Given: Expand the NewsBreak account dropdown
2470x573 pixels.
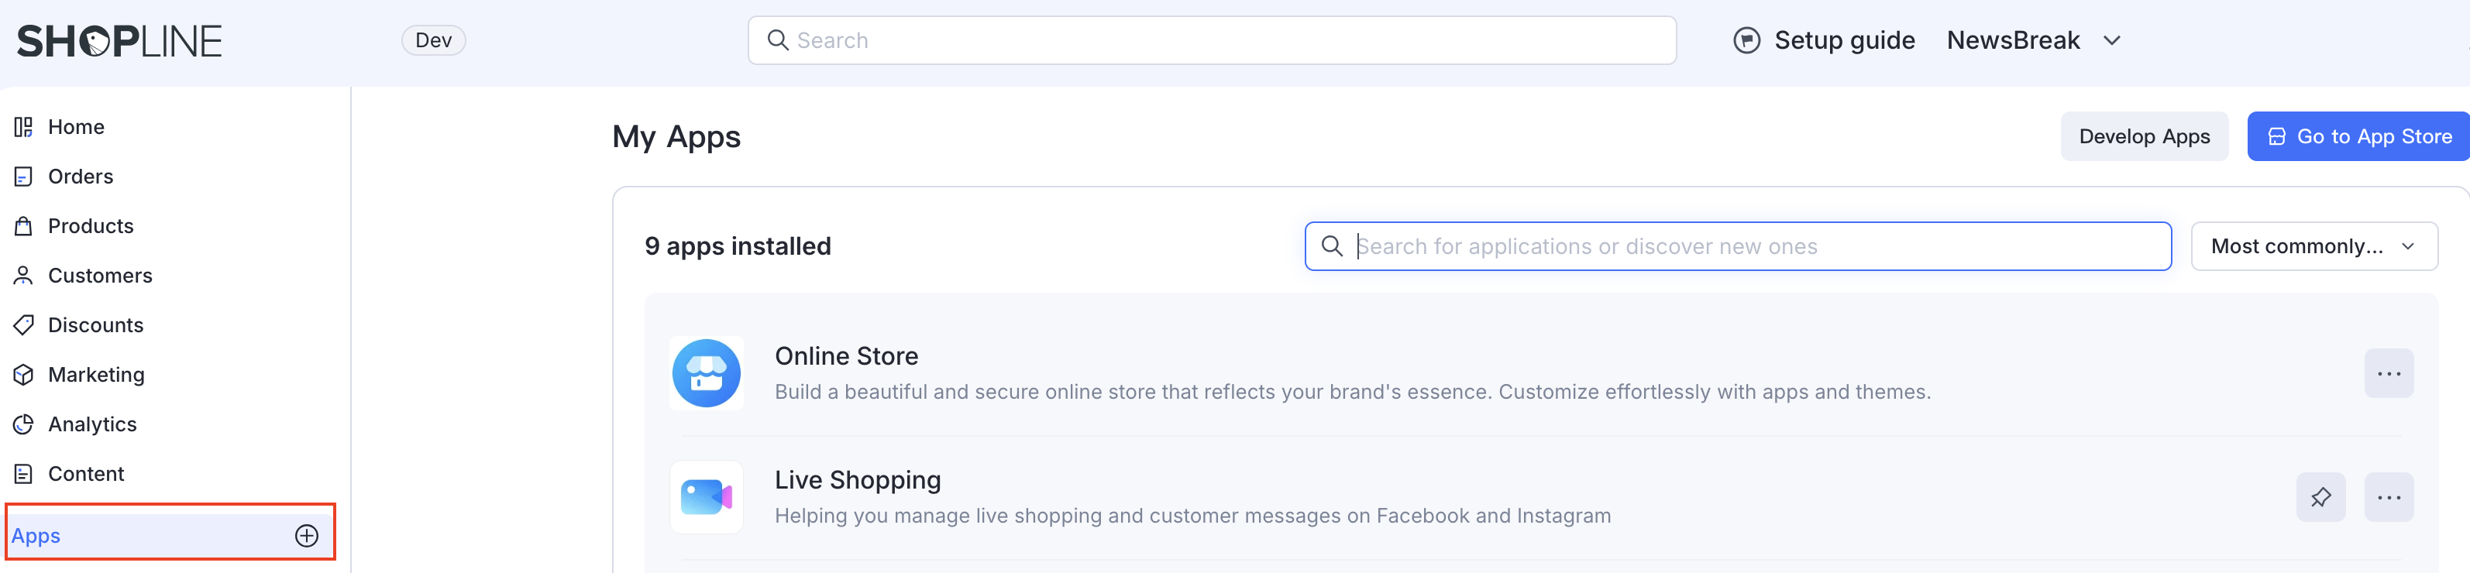Looking at the screenshot, I should coord(2111,40).
